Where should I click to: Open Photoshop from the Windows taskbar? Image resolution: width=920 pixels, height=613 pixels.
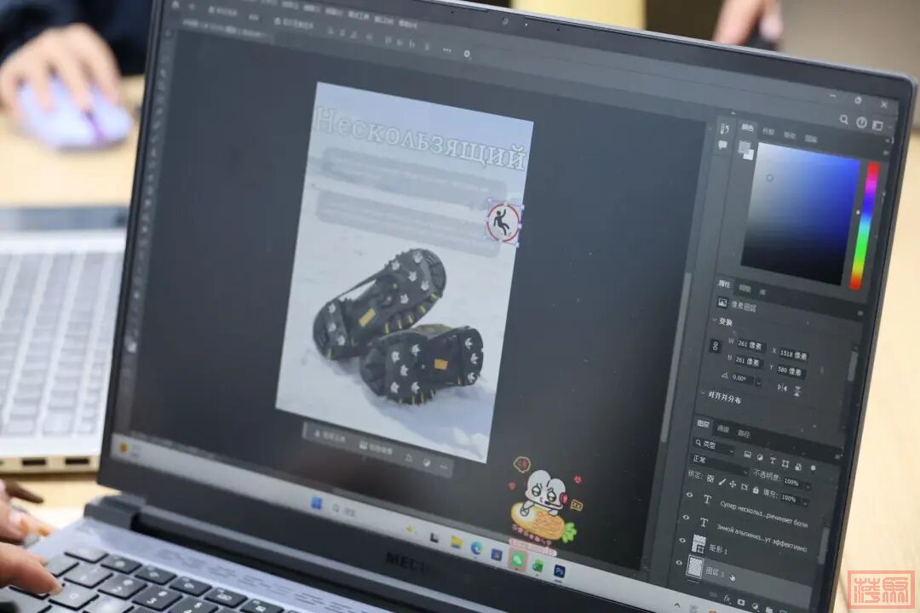point(559,570)
